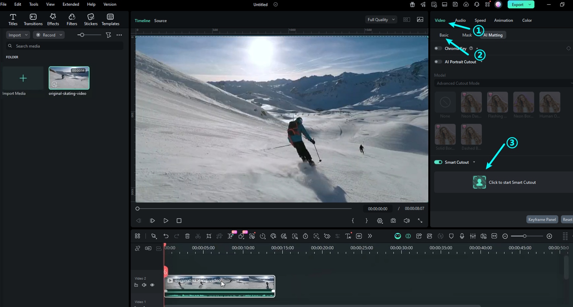This screenshot has width=573, height=307.
Task: Expand the Import dropdown
Action: tap(27, 35)
